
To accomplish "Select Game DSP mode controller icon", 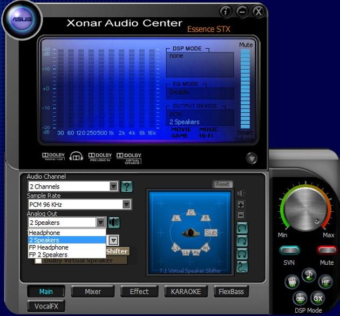I will (300, 298).
